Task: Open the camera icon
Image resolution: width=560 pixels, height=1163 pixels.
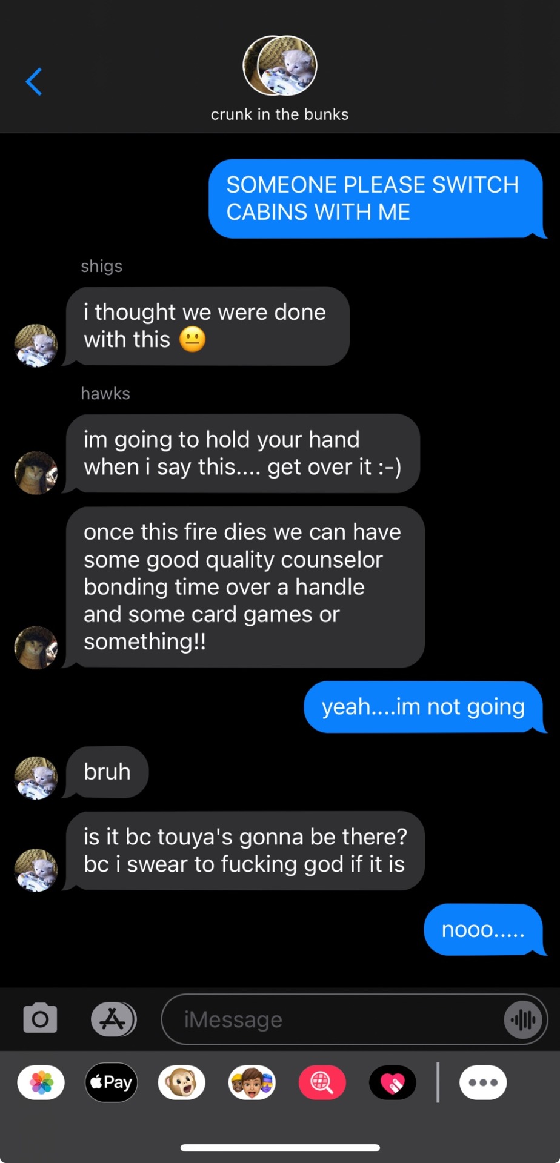Action: click(40, 1018)
